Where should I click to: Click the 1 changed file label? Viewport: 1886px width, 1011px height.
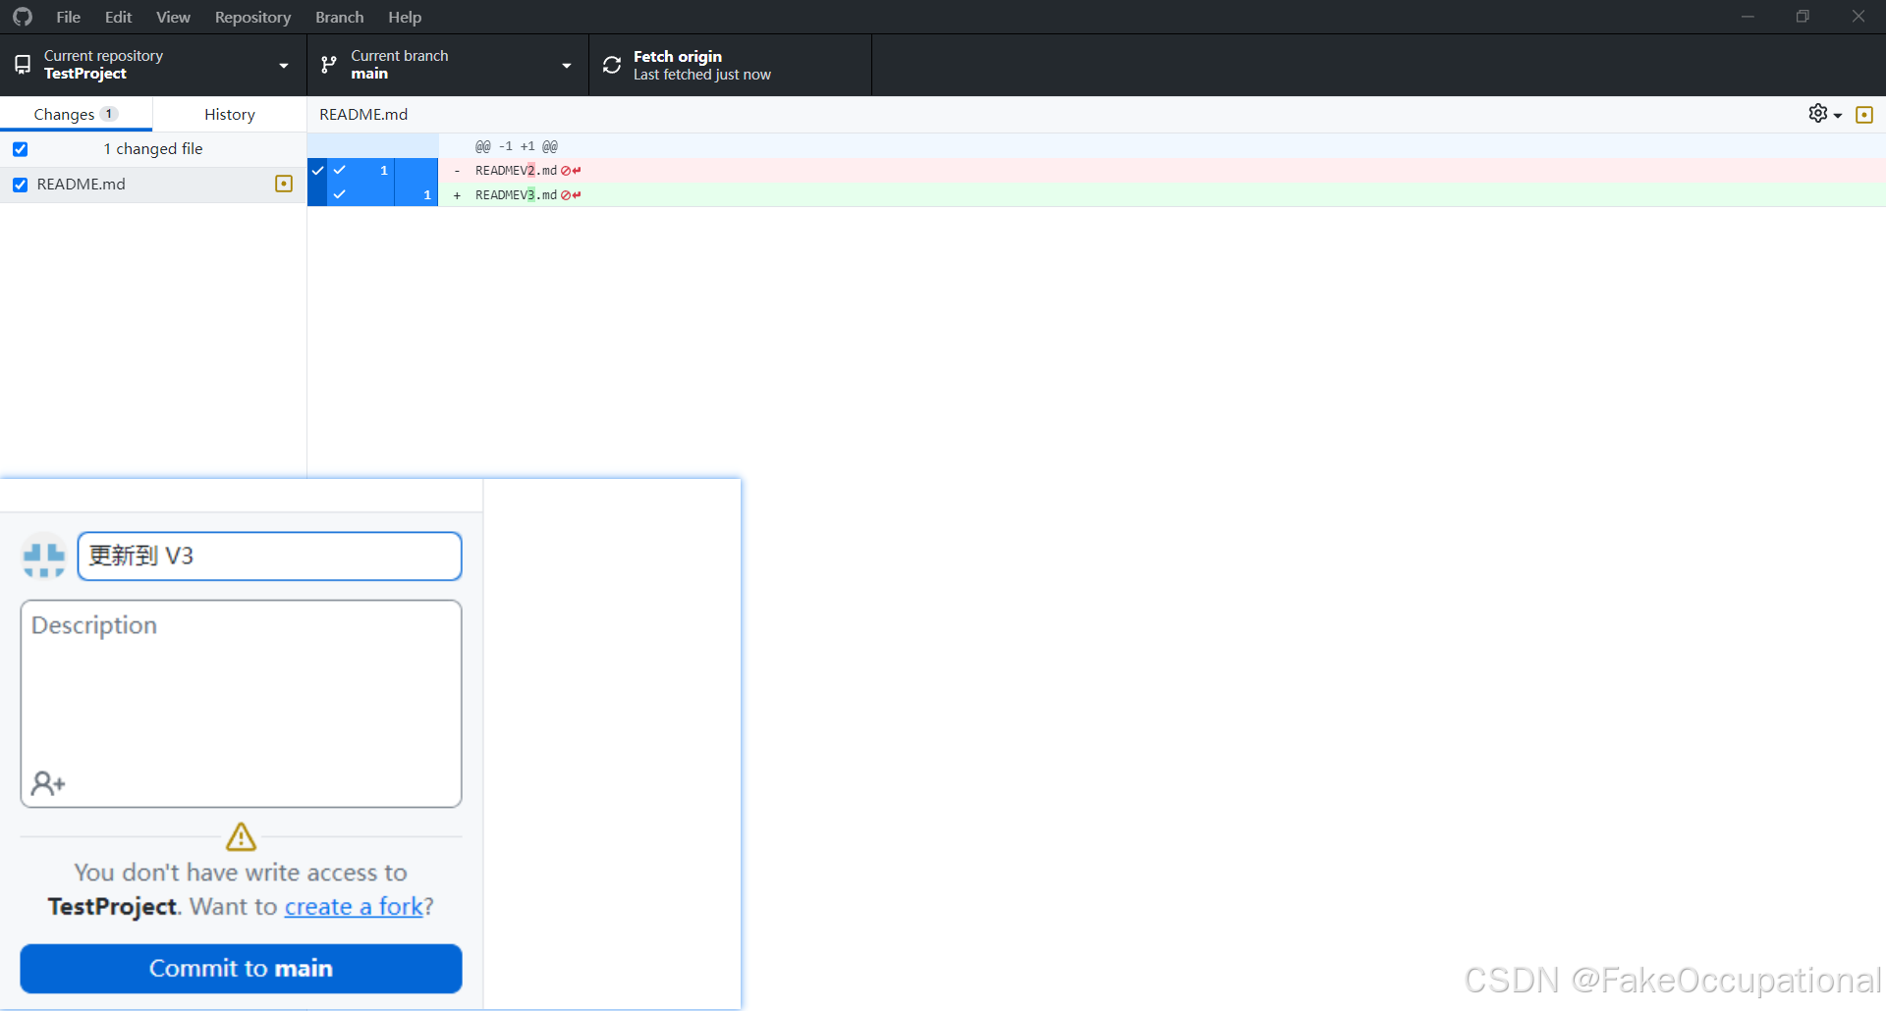(153, 149)
